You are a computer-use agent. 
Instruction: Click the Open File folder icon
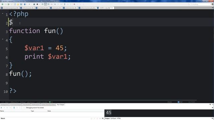18,4
